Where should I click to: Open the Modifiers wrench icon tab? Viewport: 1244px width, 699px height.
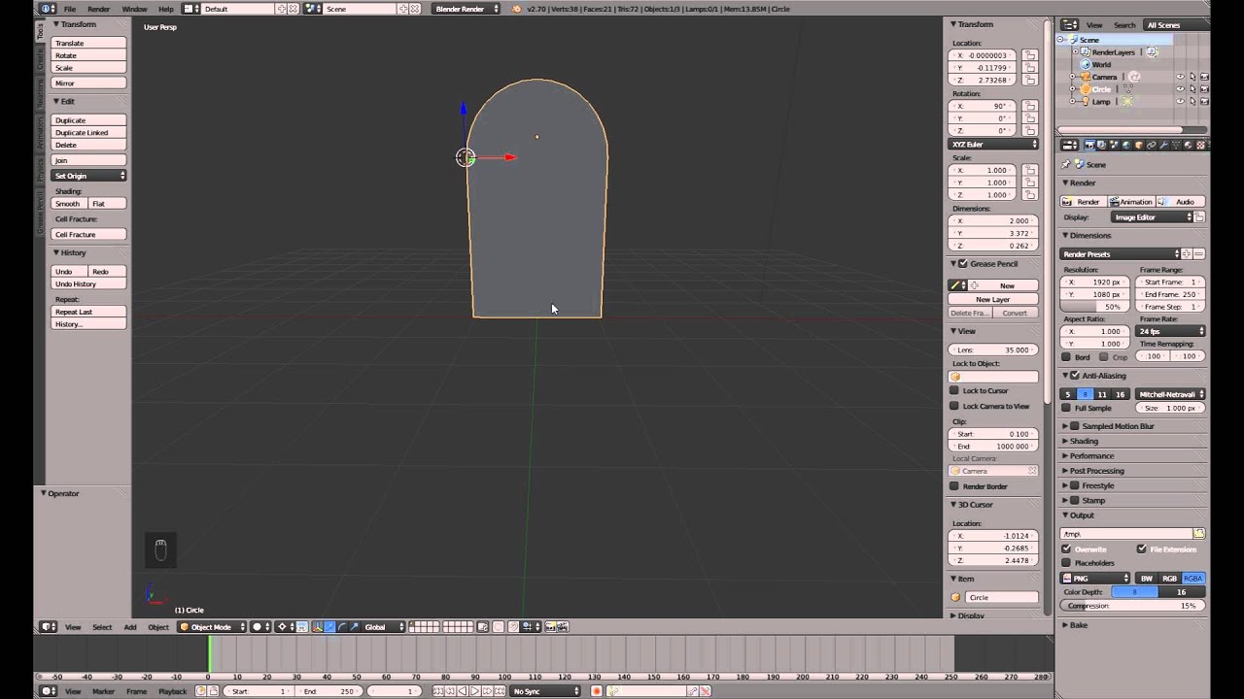tap(1163, 145)
